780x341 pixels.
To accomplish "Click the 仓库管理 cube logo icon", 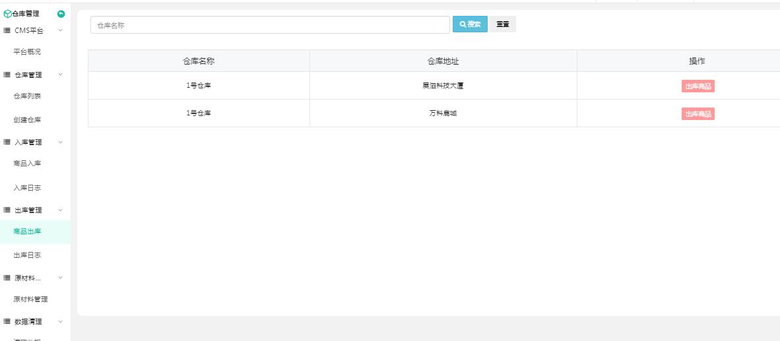I will pyautogui.click(x=7, y=14).
